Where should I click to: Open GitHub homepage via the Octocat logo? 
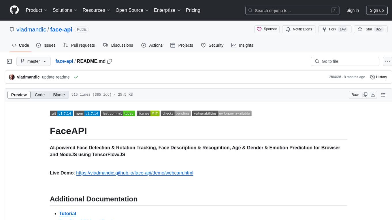pos(14,10)
